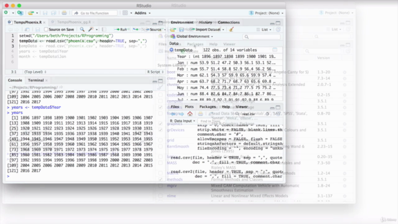Click the table view icon for tempData

click(275, 50)
